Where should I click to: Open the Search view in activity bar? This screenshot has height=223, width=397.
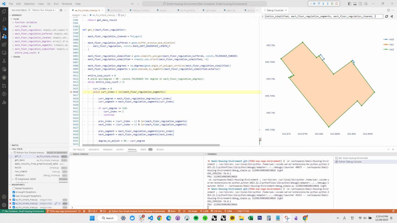tap(4, 19)
